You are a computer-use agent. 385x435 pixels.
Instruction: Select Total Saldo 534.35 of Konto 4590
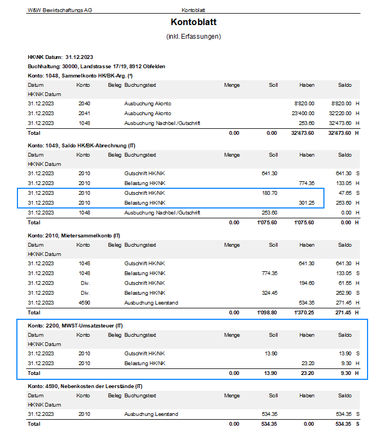click(x=343, y=424)
